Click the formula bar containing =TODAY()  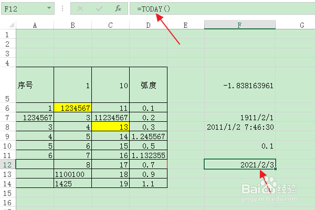click(223, 8)
